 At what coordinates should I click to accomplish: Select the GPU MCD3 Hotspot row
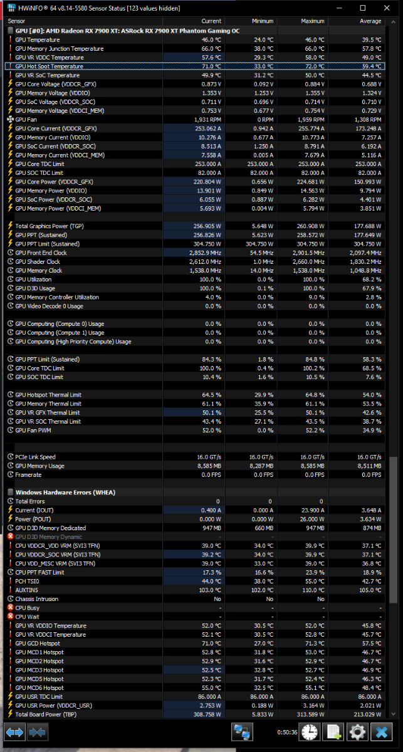(x=196, y=670)
